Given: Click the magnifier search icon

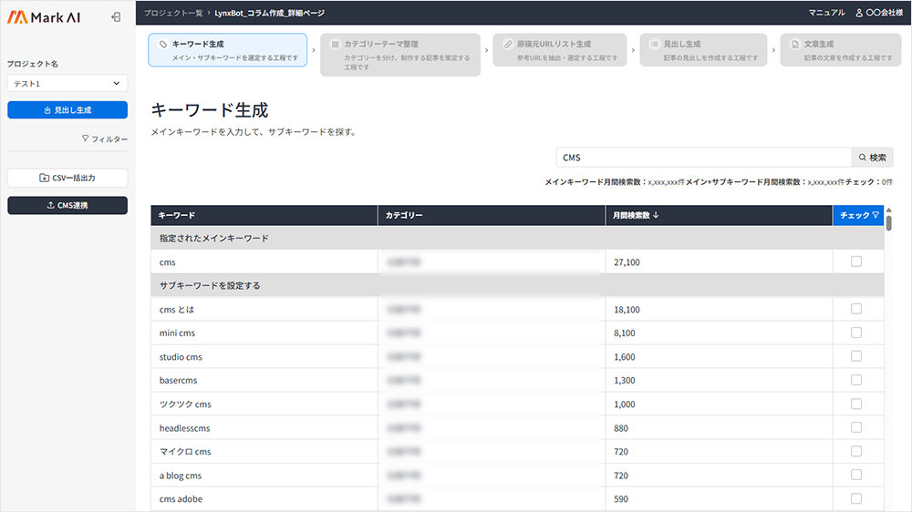Looking at the screenshot, I should [862, 158].
